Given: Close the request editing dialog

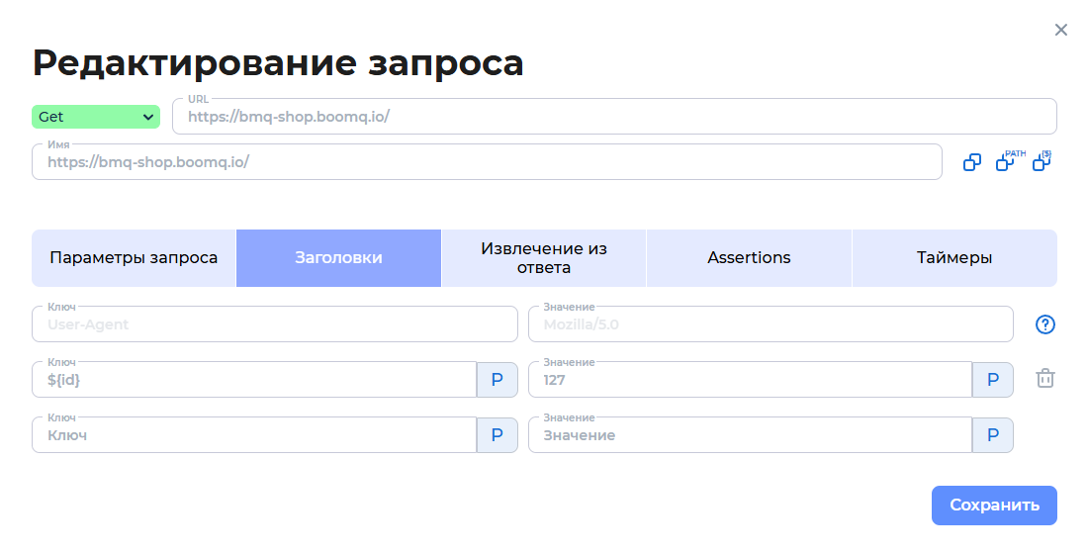Looking at the screenshot, I should pos(1060,30).
